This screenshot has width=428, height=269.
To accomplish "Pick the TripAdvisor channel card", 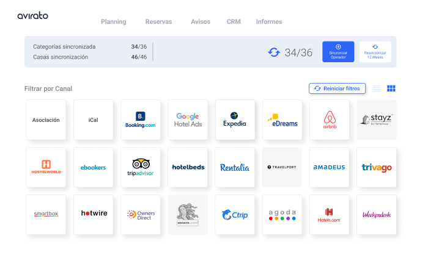I will click(x=141, y=167).
